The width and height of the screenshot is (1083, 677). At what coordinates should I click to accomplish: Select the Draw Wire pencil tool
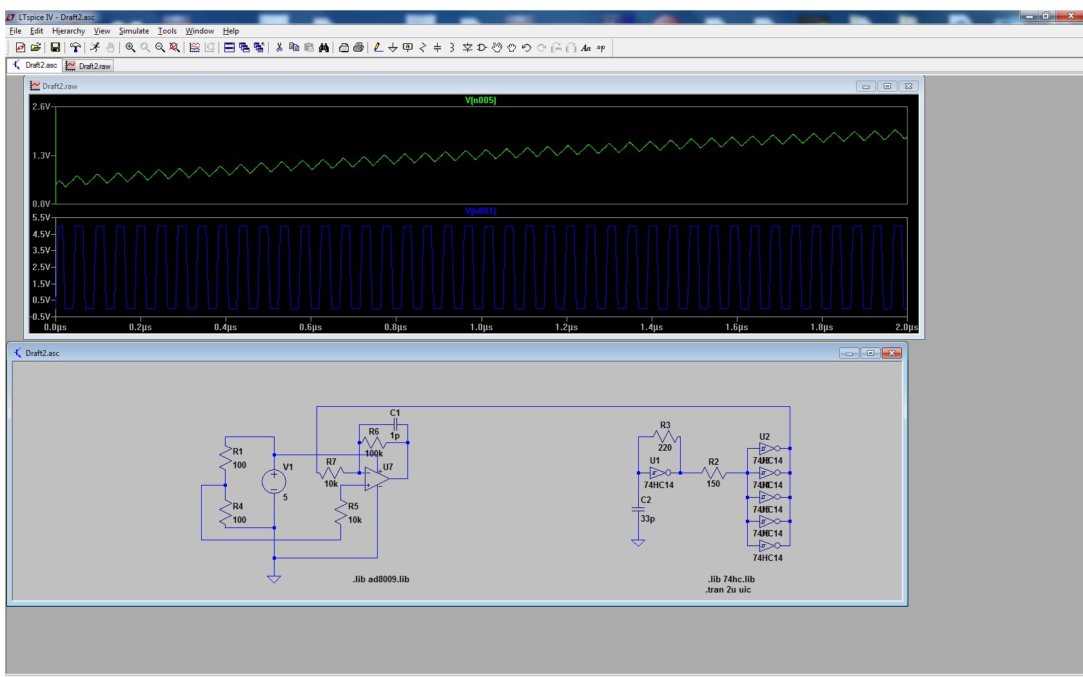pyautogui.click(x=378, y=47)
